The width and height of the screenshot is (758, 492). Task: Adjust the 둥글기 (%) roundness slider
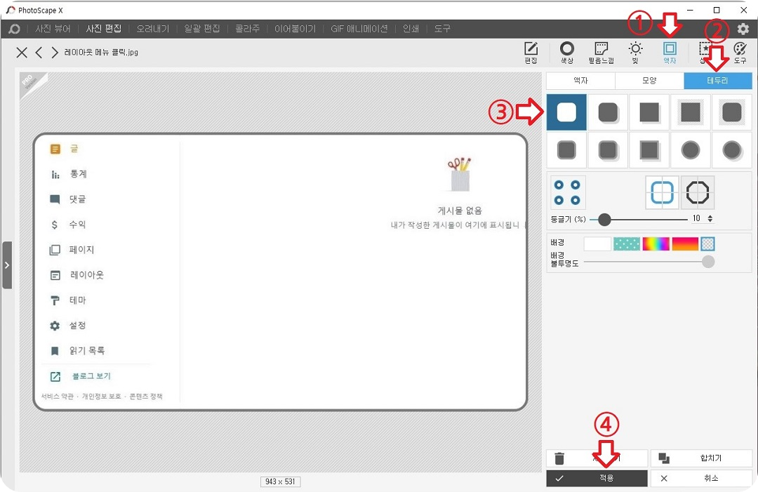638,220
